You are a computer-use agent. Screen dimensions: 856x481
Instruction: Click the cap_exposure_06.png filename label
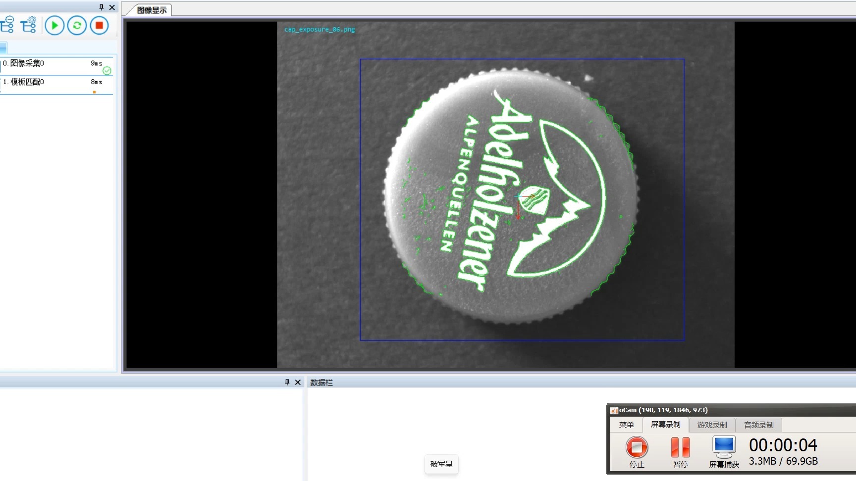coord(320,29)
